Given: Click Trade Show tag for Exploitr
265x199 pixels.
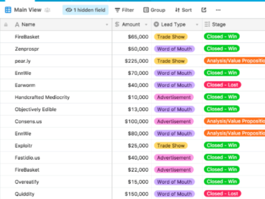Looking at the screenshot, I should pos(171,145).
